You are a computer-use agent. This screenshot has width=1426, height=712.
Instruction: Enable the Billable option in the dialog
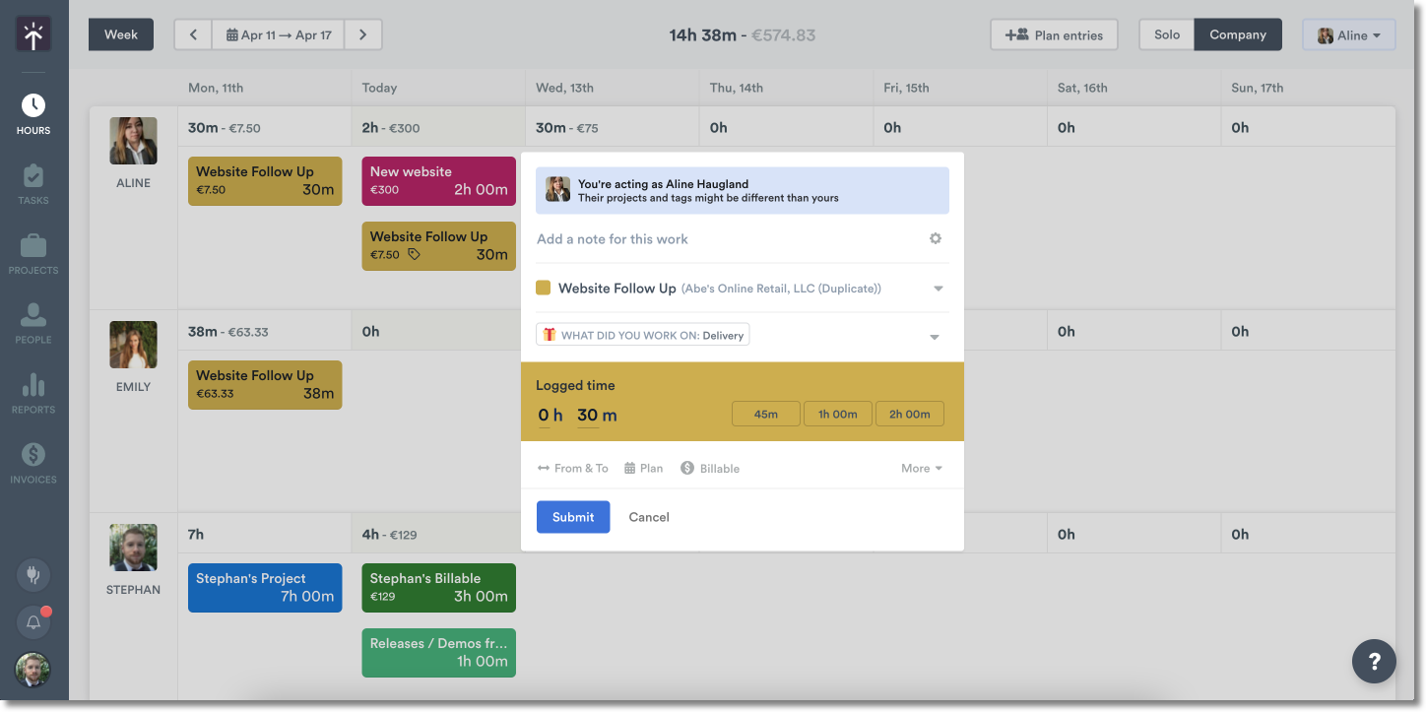click(x=709, y=468)
